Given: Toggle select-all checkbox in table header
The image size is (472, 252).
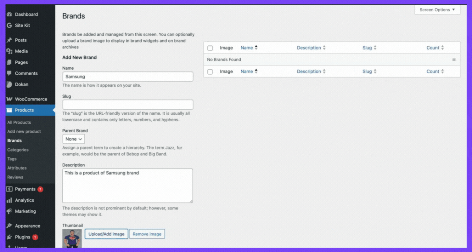Looking at the screenshot, I should [210, 48].
